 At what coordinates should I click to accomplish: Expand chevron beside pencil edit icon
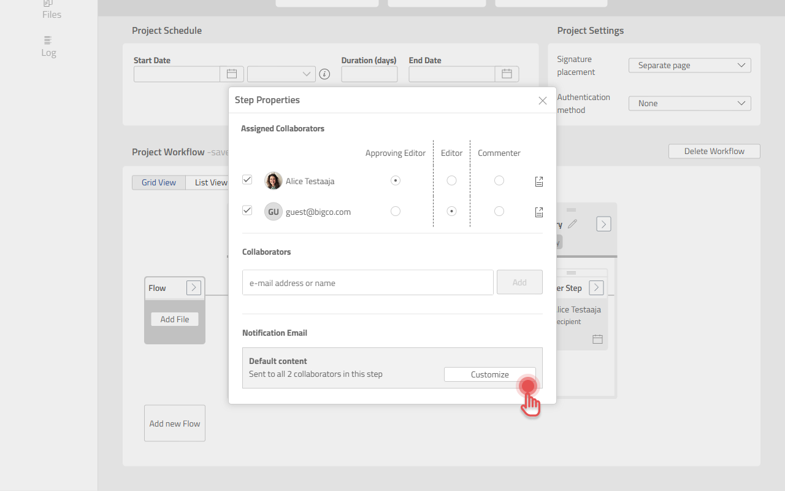pos(603,224)
